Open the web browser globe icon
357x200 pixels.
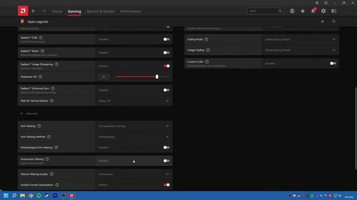coord(292,11)
